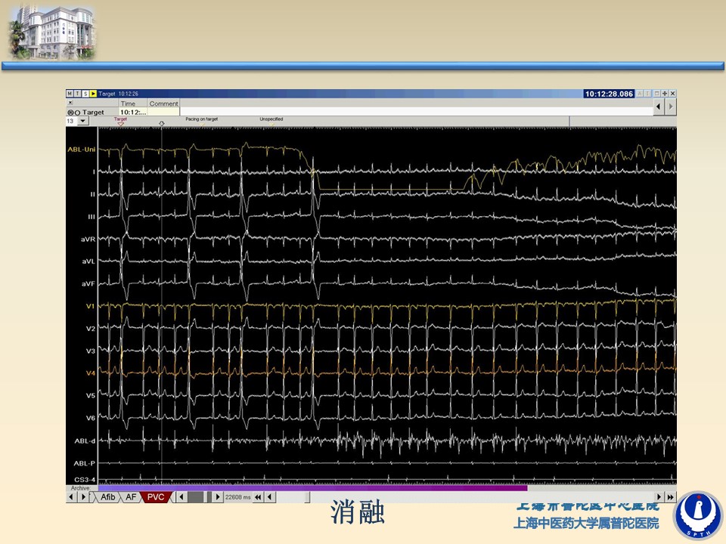Switch to the Afib tab

108,497
